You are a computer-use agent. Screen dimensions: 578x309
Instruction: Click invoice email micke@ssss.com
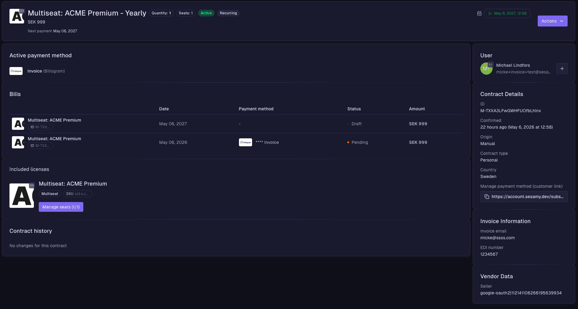pos(497,238)
